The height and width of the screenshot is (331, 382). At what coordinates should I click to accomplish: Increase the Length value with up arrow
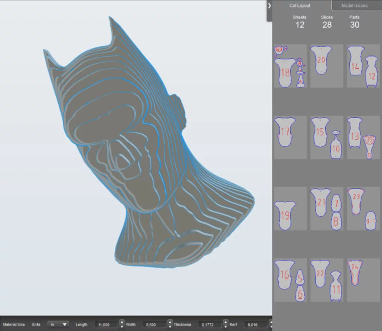click(122, 322)
